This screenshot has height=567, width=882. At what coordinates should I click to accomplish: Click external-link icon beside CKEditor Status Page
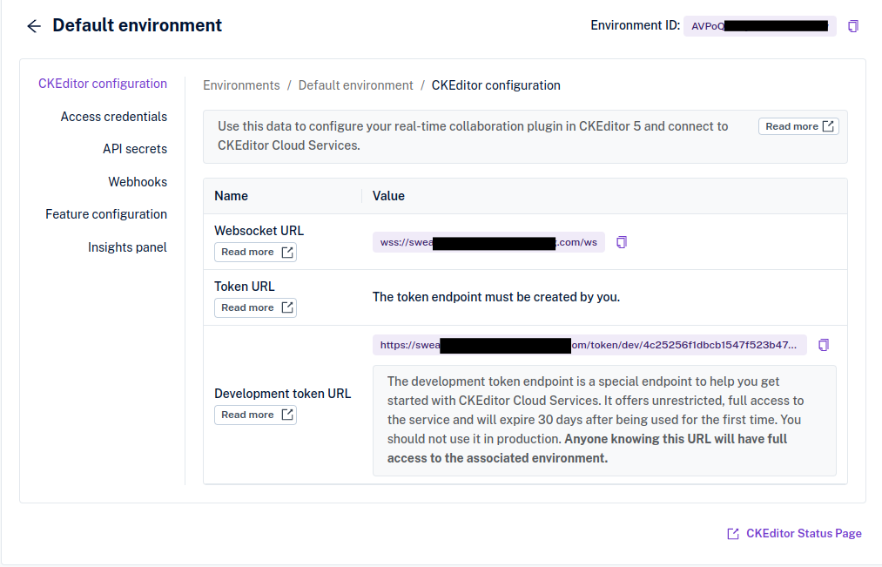(x=732, y=534)
